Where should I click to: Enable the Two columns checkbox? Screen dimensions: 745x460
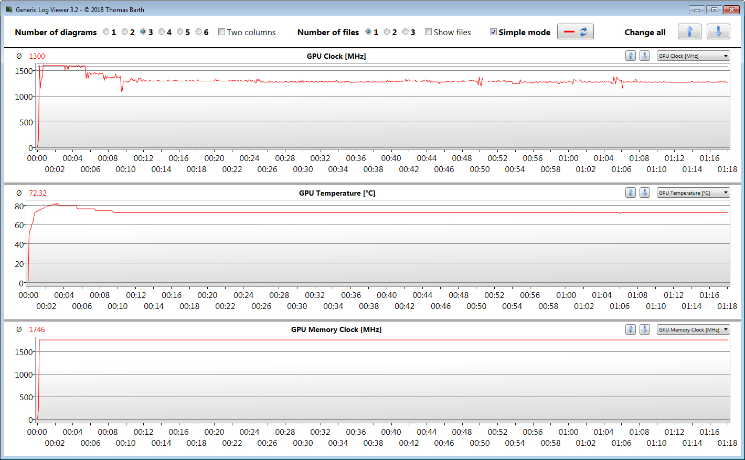(x=221, y=32)
